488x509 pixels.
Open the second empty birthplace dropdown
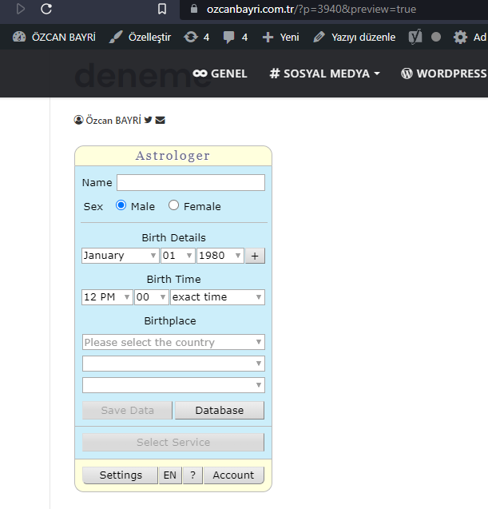(173, 364)
